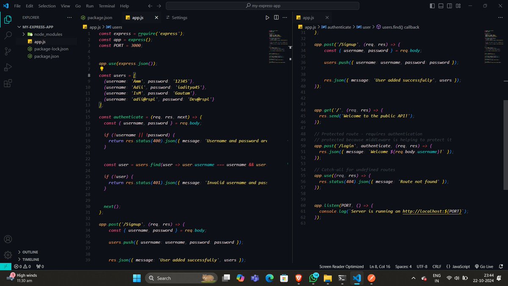Open the High winds weather widget

click(22, 278)
